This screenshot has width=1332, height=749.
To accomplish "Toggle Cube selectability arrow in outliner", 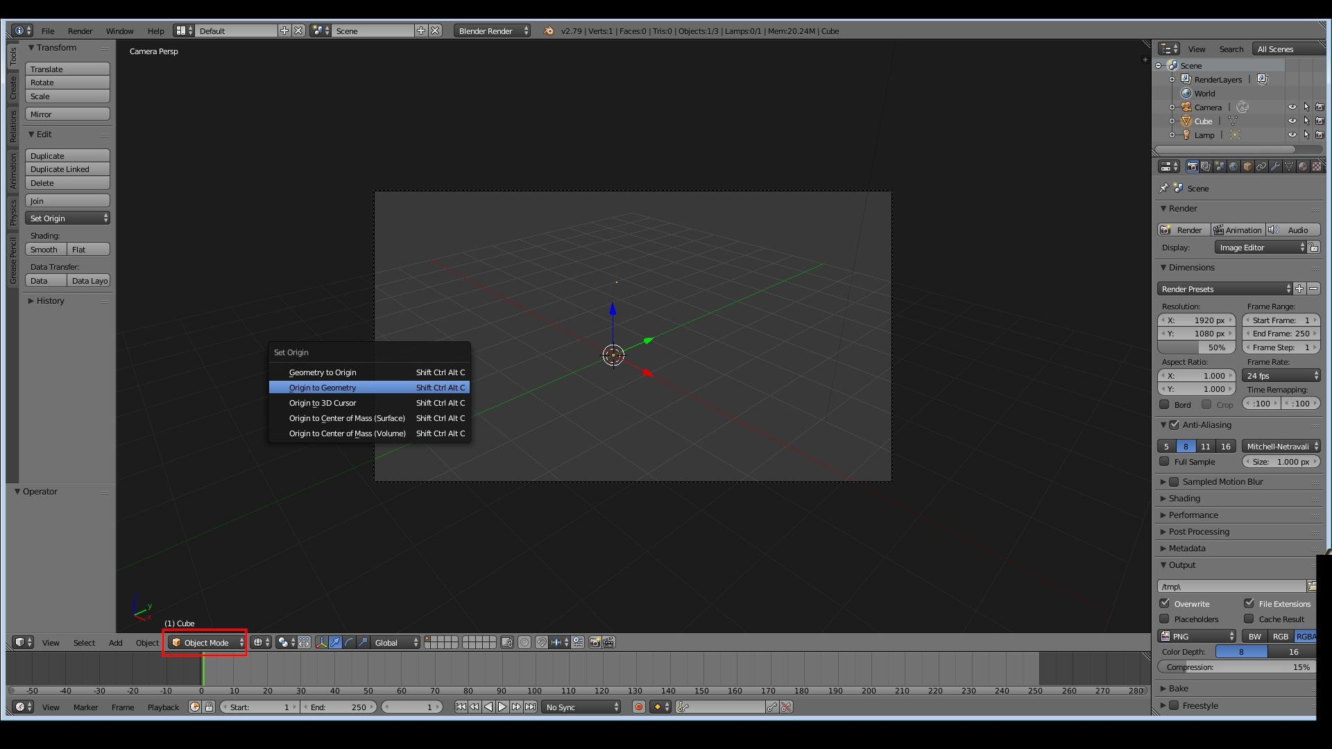I will [x=1306, y=121].
